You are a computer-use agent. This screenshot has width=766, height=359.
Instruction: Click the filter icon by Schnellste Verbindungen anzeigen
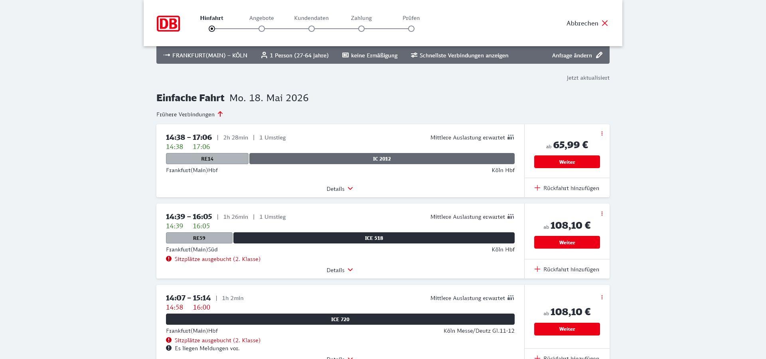[414, 55]
